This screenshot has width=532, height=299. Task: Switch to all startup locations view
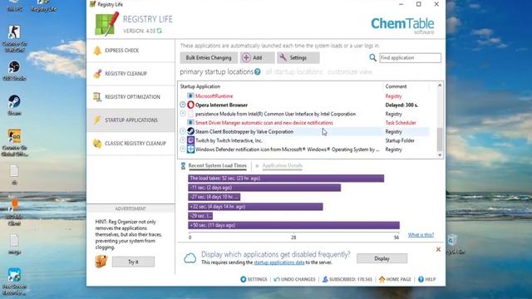pos(293,72)
